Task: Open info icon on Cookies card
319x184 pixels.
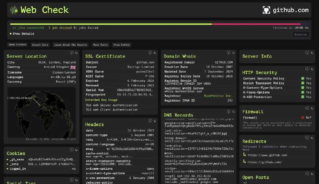Action: [71, 150]
